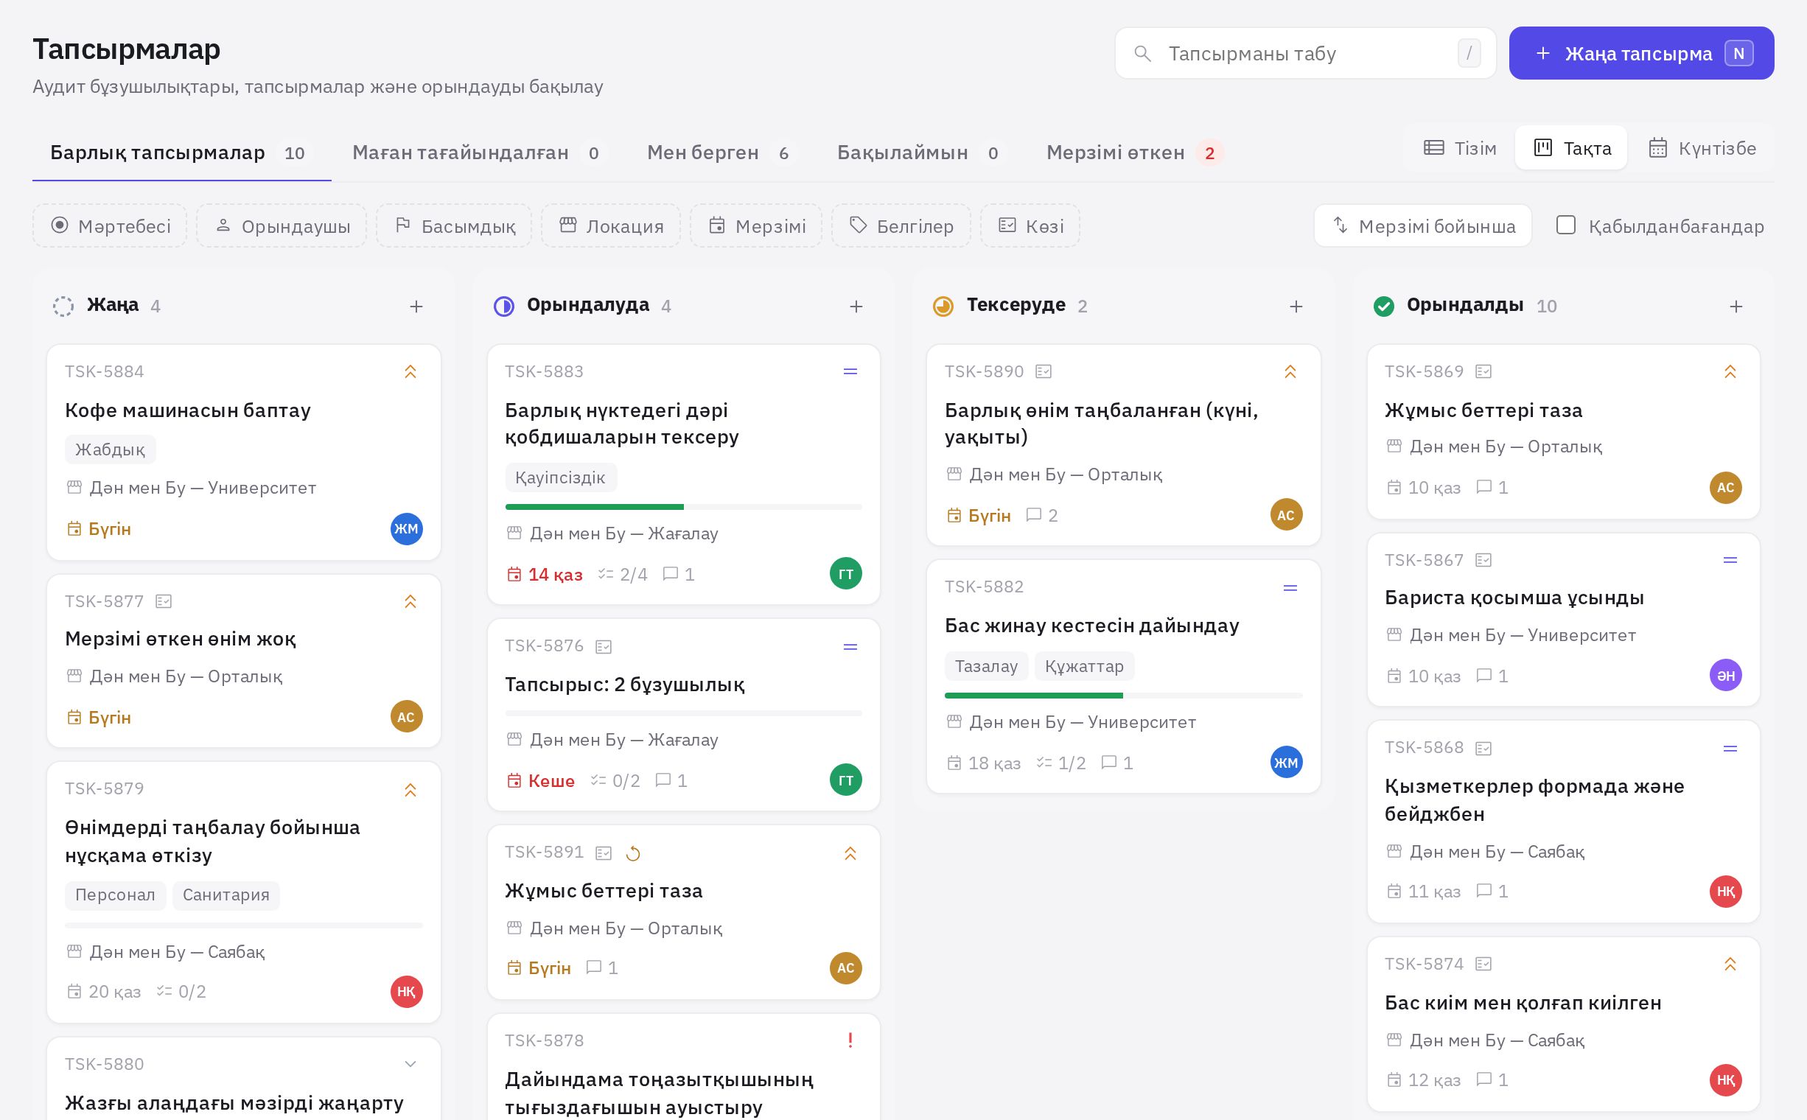The height and width of the screenshot is (1120, 1807).
Task: Focus the Тапсырманы табу search field
Action: click(x=1305, y=53)
